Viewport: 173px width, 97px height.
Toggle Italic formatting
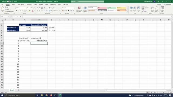point(19,11)
